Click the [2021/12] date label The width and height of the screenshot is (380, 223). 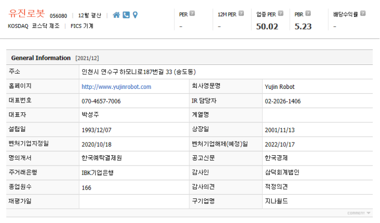point(87,58)
